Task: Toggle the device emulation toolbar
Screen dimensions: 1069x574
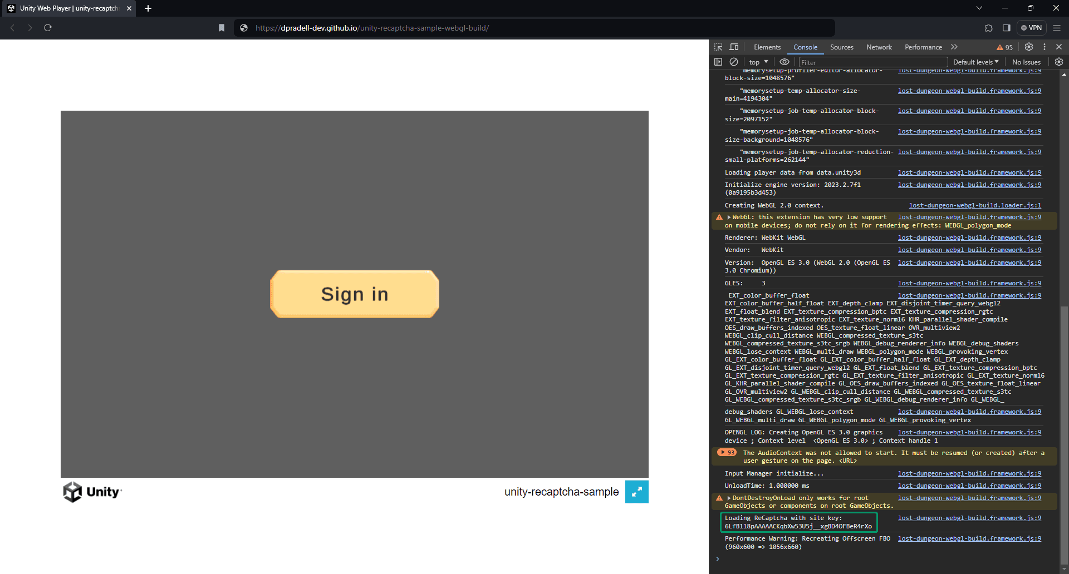Action: pos(734,47)
